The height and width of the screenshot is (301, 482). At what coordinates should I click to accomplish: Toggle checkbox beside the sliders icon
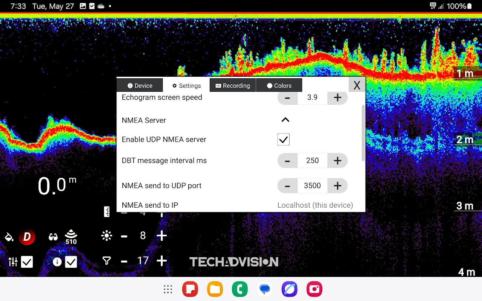[27, 262]
